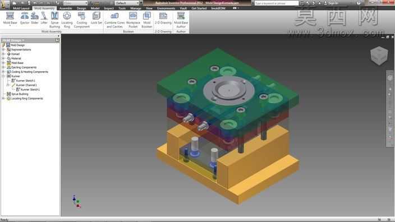The height and width of the screenshot is (222, 395).
Task: Switch to the Design tab
Action: pyautogui.click(x=81, y=8)
